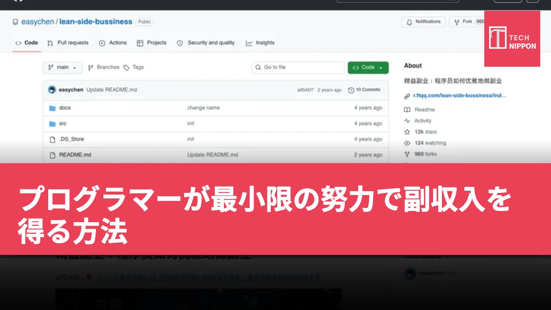Switch to the Code tab
The height and width of the screenshot is (310, 551).
click(x=27, y=43)
